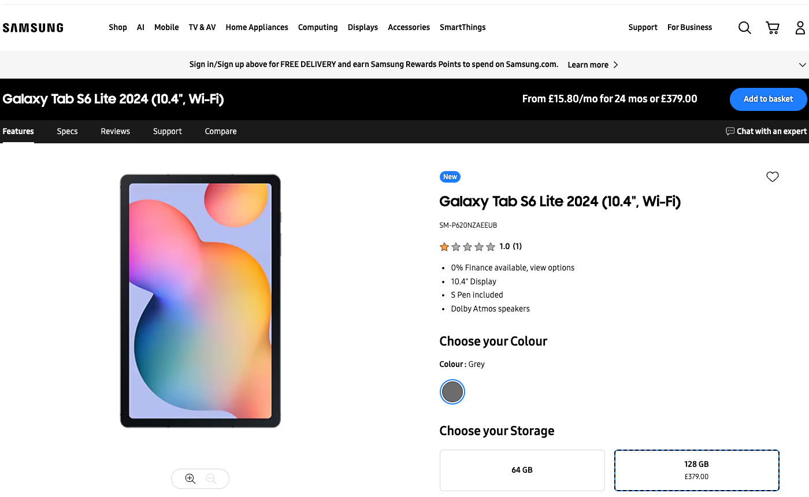Click the user account icon
Viewport: 809px width, 497px height.
click(x=800, y=28)
